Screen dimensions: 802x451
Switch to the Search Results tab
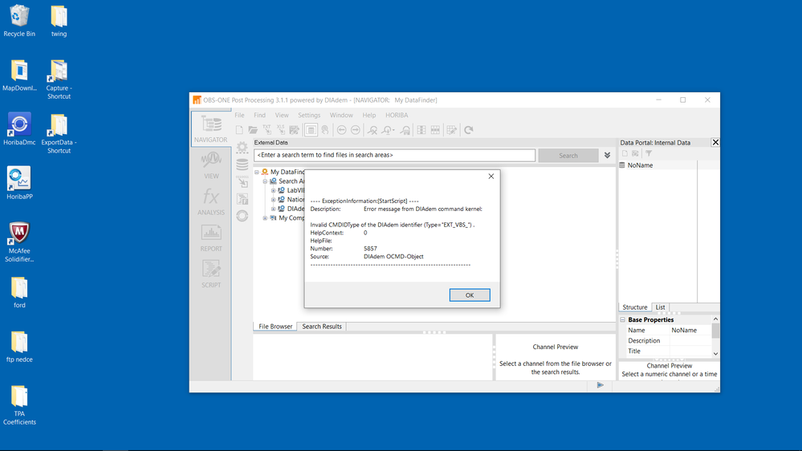322,327
